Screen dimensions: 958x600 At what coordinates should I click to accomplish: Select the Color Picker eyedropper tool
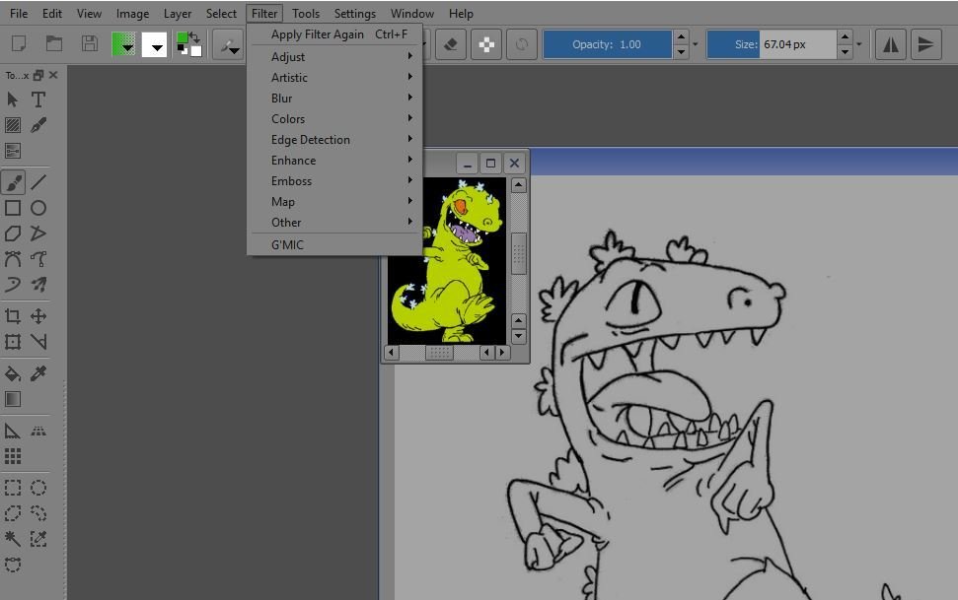[x=37, y=373]
